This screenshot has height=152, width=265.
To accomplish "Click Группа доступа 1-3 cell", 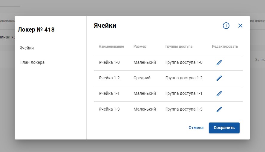I will 184,109.
